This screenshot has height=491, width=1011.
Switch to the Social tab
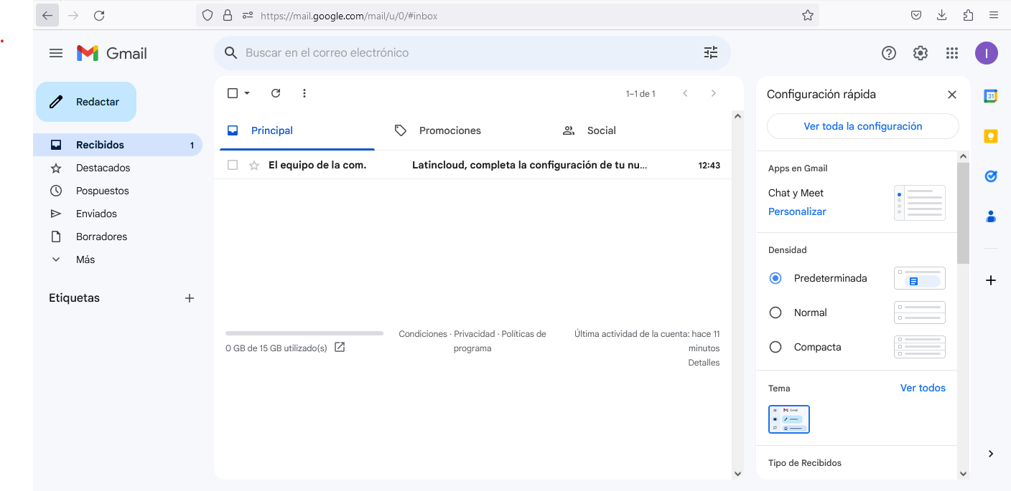[601, 130]
